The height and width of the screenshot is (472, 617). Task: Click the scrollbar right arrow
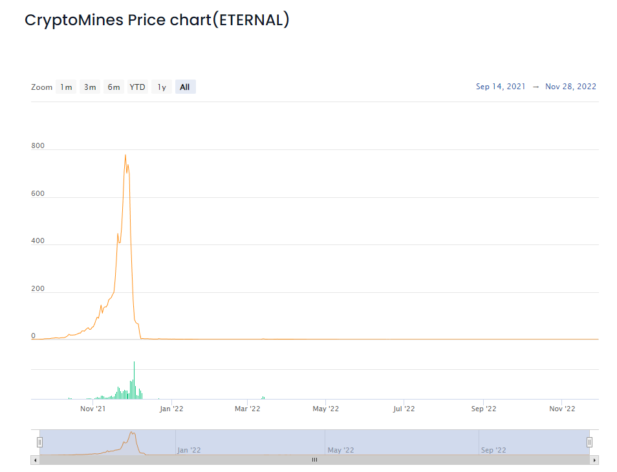pos(594,460)
